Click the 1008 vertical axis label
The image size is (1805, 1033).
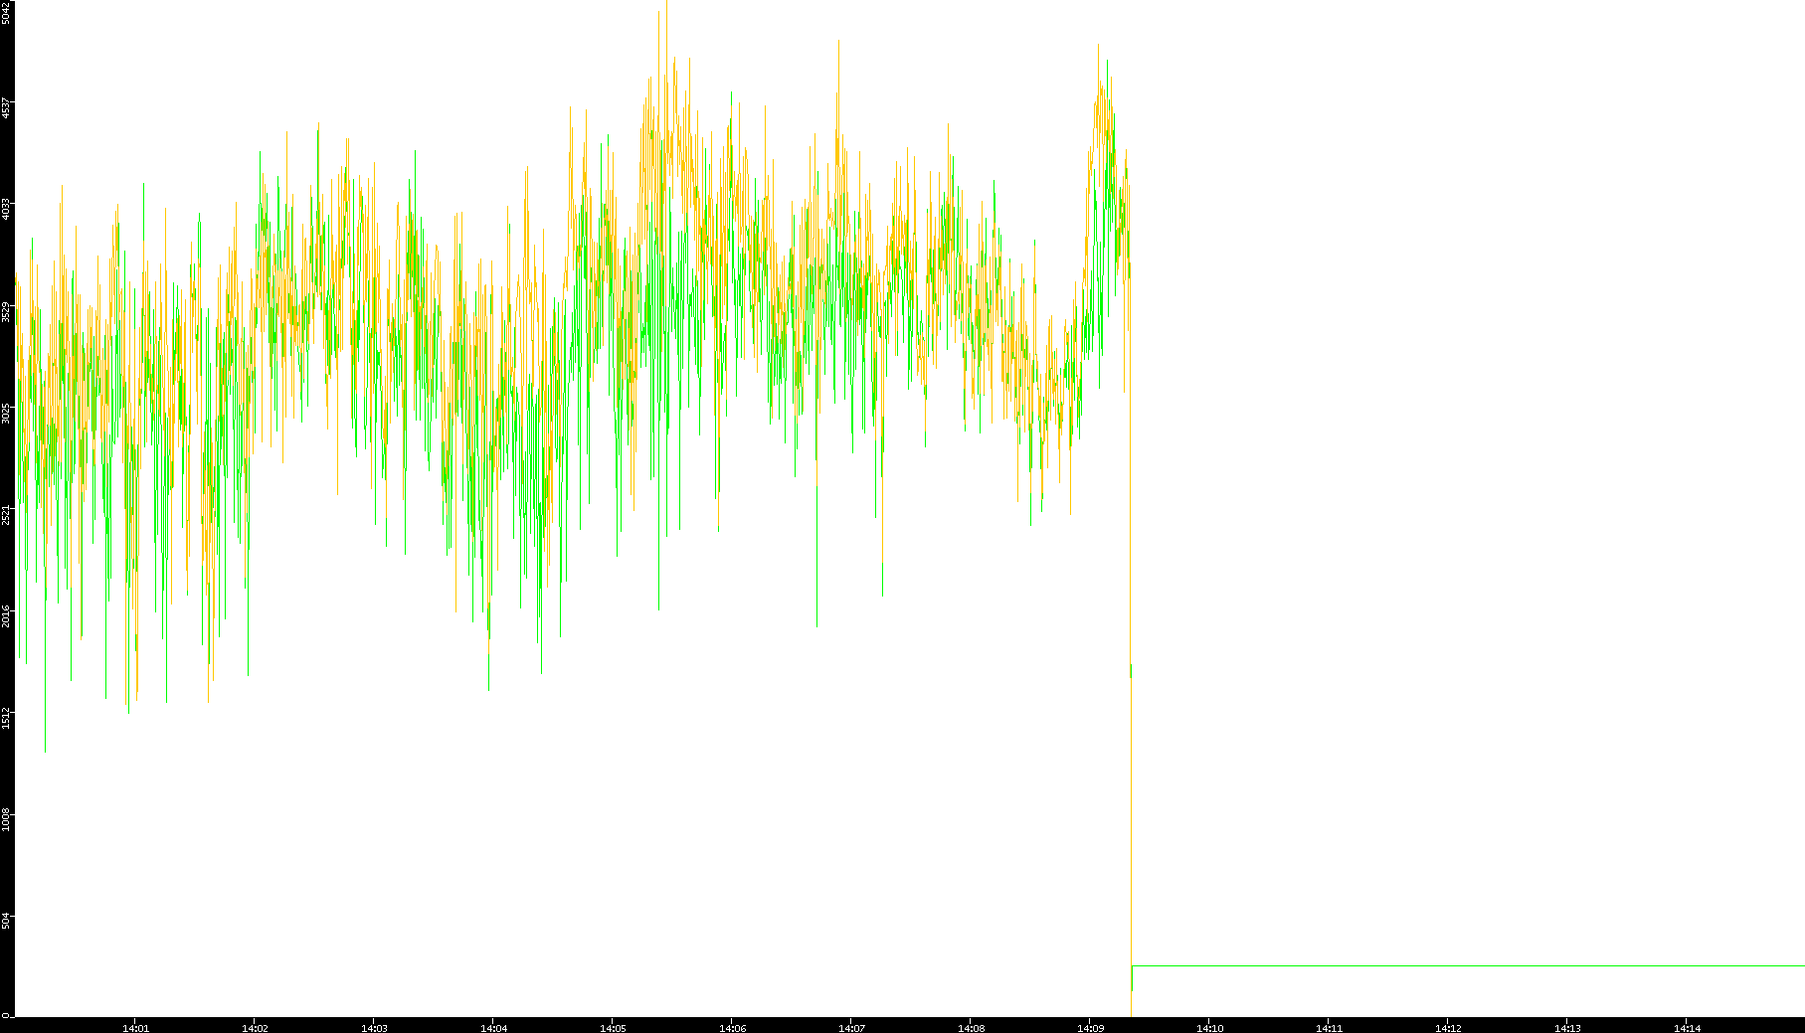click(6, 819)
